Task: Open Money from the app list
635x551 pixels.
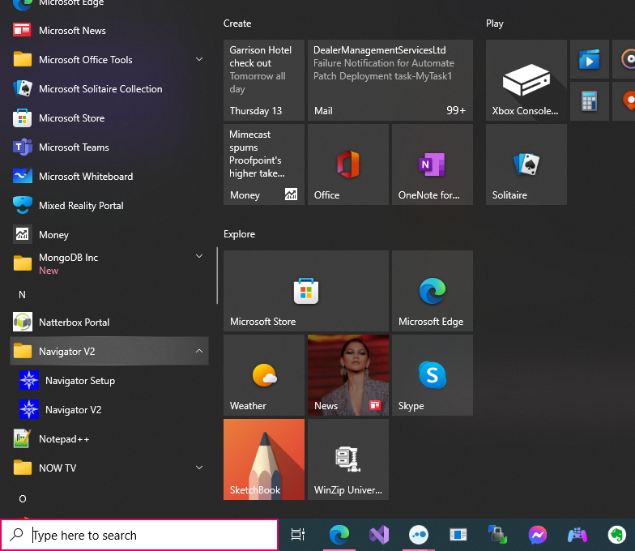Action: point(109,235)
